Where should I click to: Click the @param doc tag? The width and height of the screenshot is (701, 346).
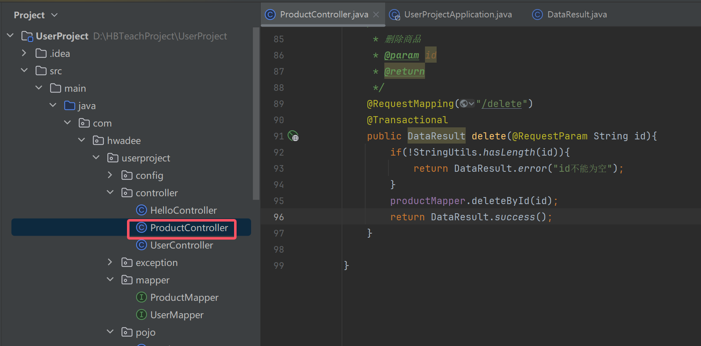click(401, 55)
